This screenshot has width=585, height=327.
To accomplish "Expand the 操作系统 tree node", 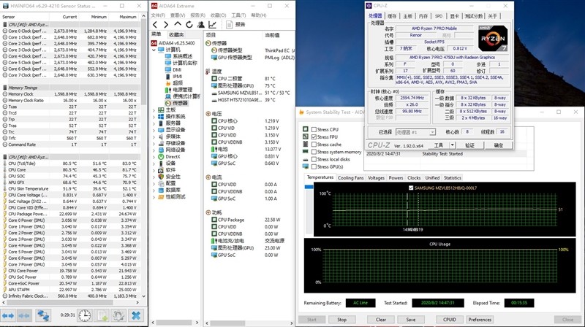I will 154,116.
